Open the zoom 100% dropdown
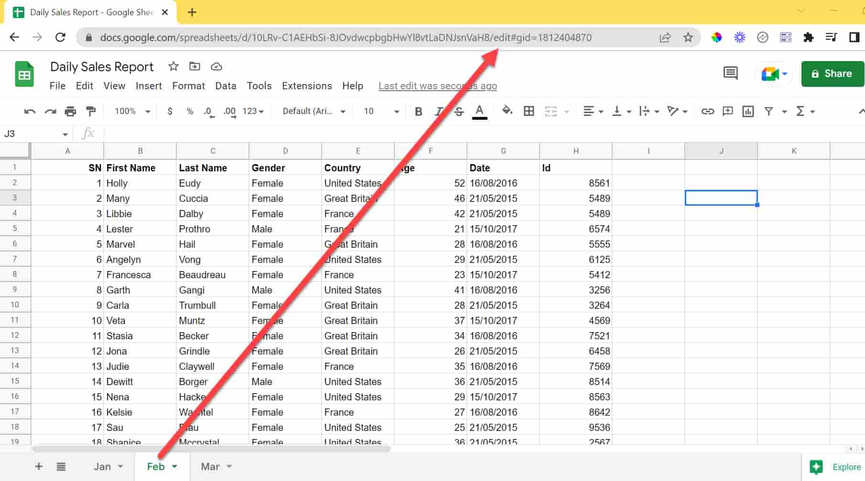 132,112
